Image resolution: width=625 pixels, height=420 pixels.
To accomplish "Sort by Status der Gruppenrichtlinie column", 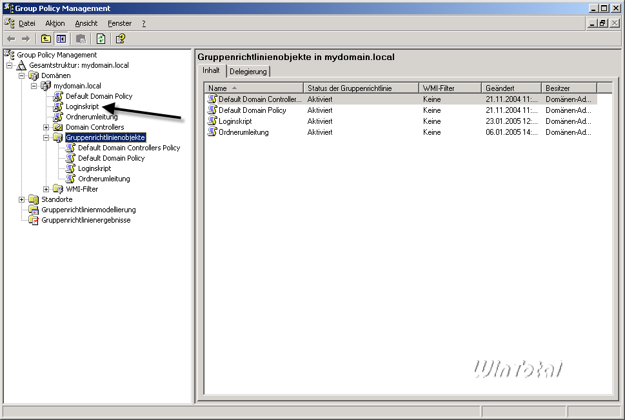I will click(x=361, y=88).
